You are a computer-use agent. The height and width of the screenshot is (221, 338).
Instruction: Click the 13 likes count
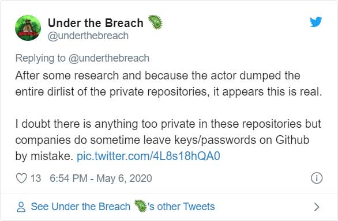[x=36, y=178]
